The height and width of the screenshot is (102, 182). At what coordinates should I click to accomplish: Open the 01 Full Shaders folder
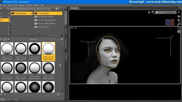click(x=48, y=13)
